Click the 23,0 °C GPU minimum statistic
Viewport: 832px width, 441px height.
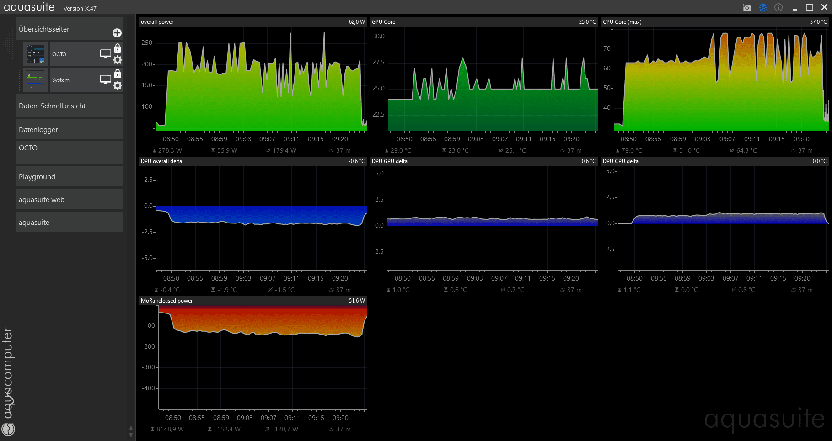(455, 150)
